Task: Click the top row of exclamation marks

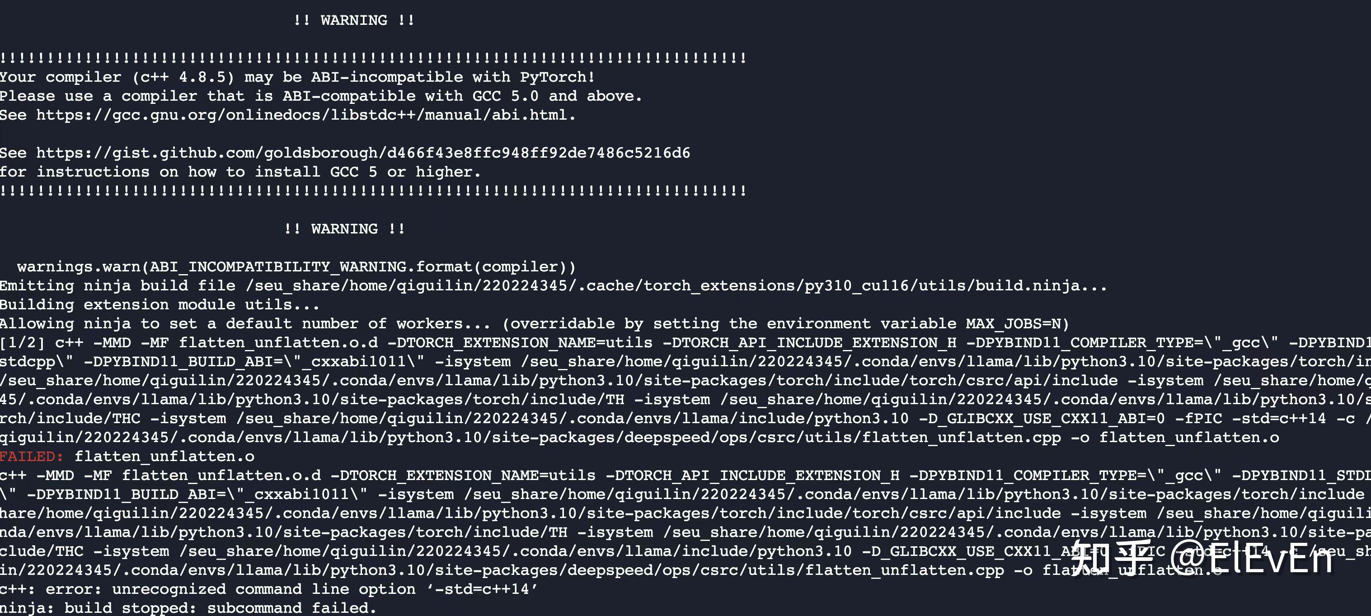Action: tap(372, 58)
